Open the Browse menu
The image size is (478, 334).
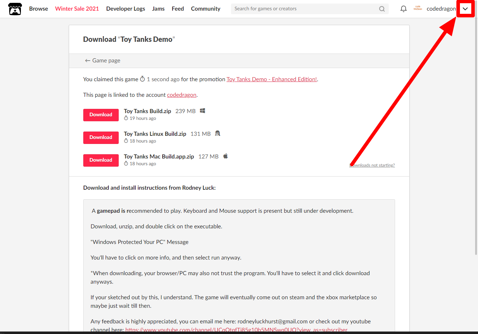pyautogui.click(x=39, y=9)
